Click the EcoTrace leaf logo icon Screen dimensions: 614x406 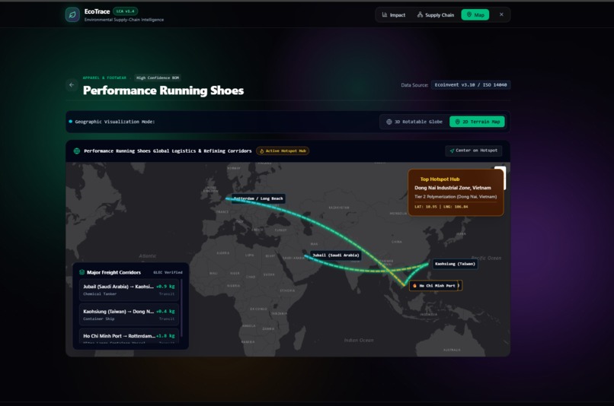pos(72,15)
